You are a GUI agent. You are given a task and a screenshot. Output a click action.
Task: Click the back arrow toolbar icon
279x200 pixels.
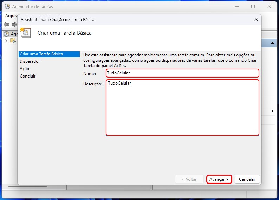[x=6, y=24]
